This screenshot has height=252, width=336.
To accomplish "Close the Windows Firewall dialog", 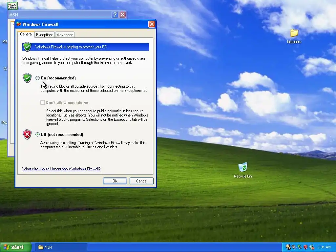I will (152, 24).
